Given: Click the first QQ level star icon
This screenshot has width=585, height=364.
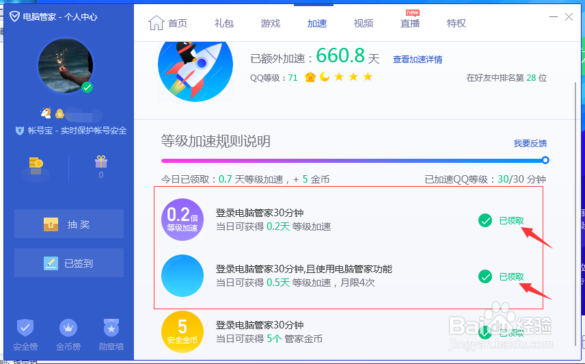Looking at the screenshot, I should click(x=339, y=77).
